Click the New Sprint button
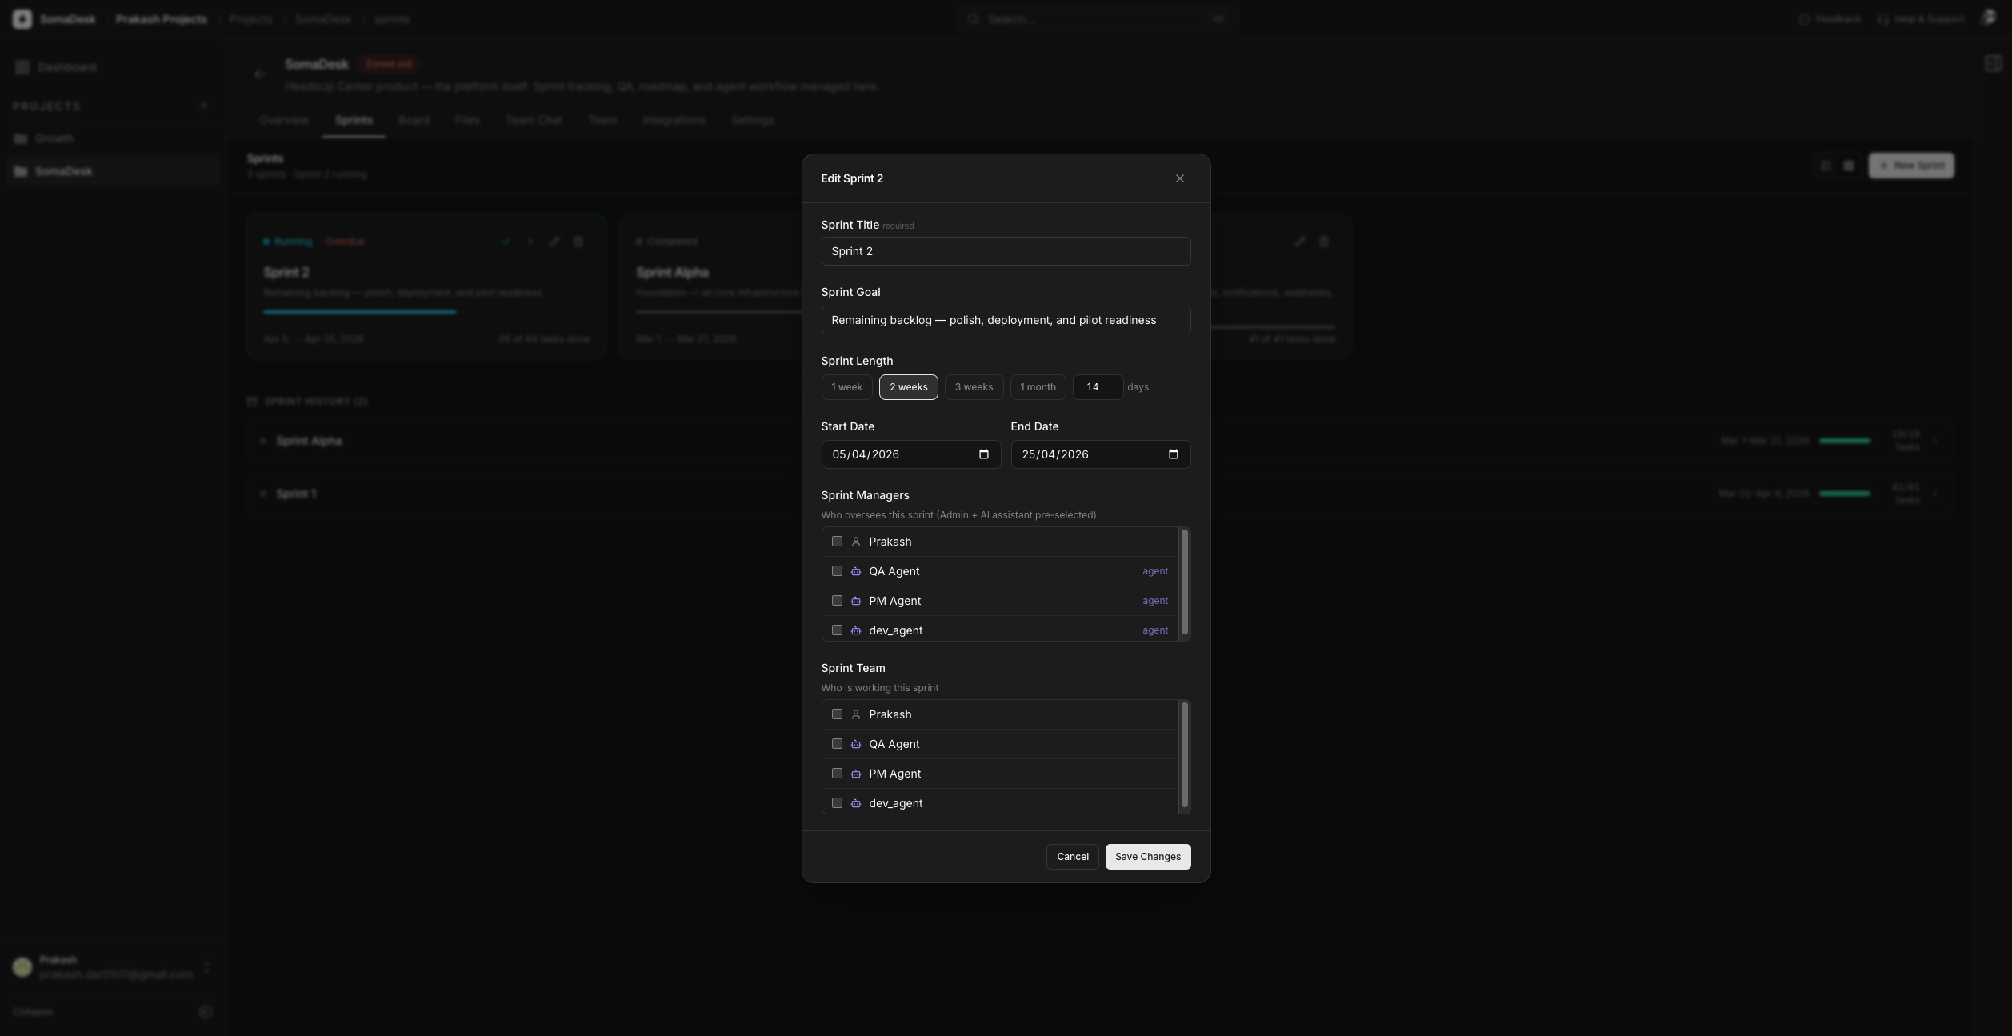Viewport: 2012px width, 1036px height. coord(1910,166)
